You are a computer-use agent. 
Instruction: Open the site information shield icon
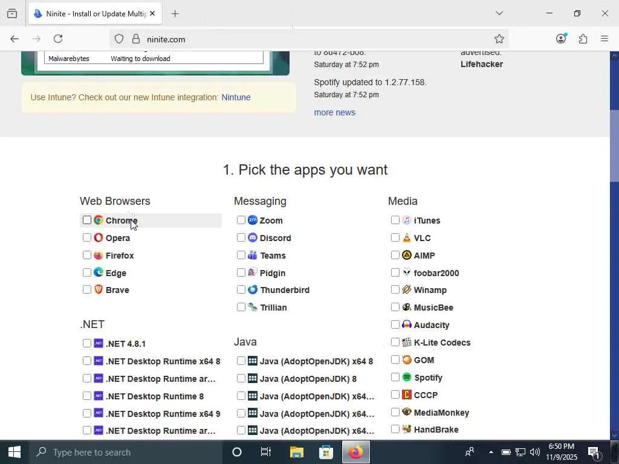pos(119,39)
